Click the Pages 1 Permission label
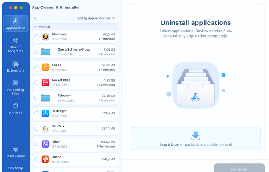Image resolution: width=269 pixels, height=172 pixels. point(107,69)
